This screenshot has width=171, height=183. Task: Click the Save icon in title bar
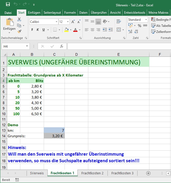8,4
